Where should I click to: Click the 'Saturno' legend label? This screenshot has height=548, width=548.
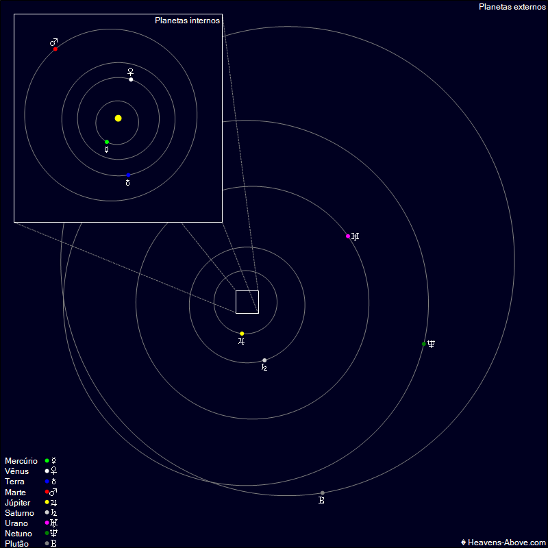click(x=19, y=513)
